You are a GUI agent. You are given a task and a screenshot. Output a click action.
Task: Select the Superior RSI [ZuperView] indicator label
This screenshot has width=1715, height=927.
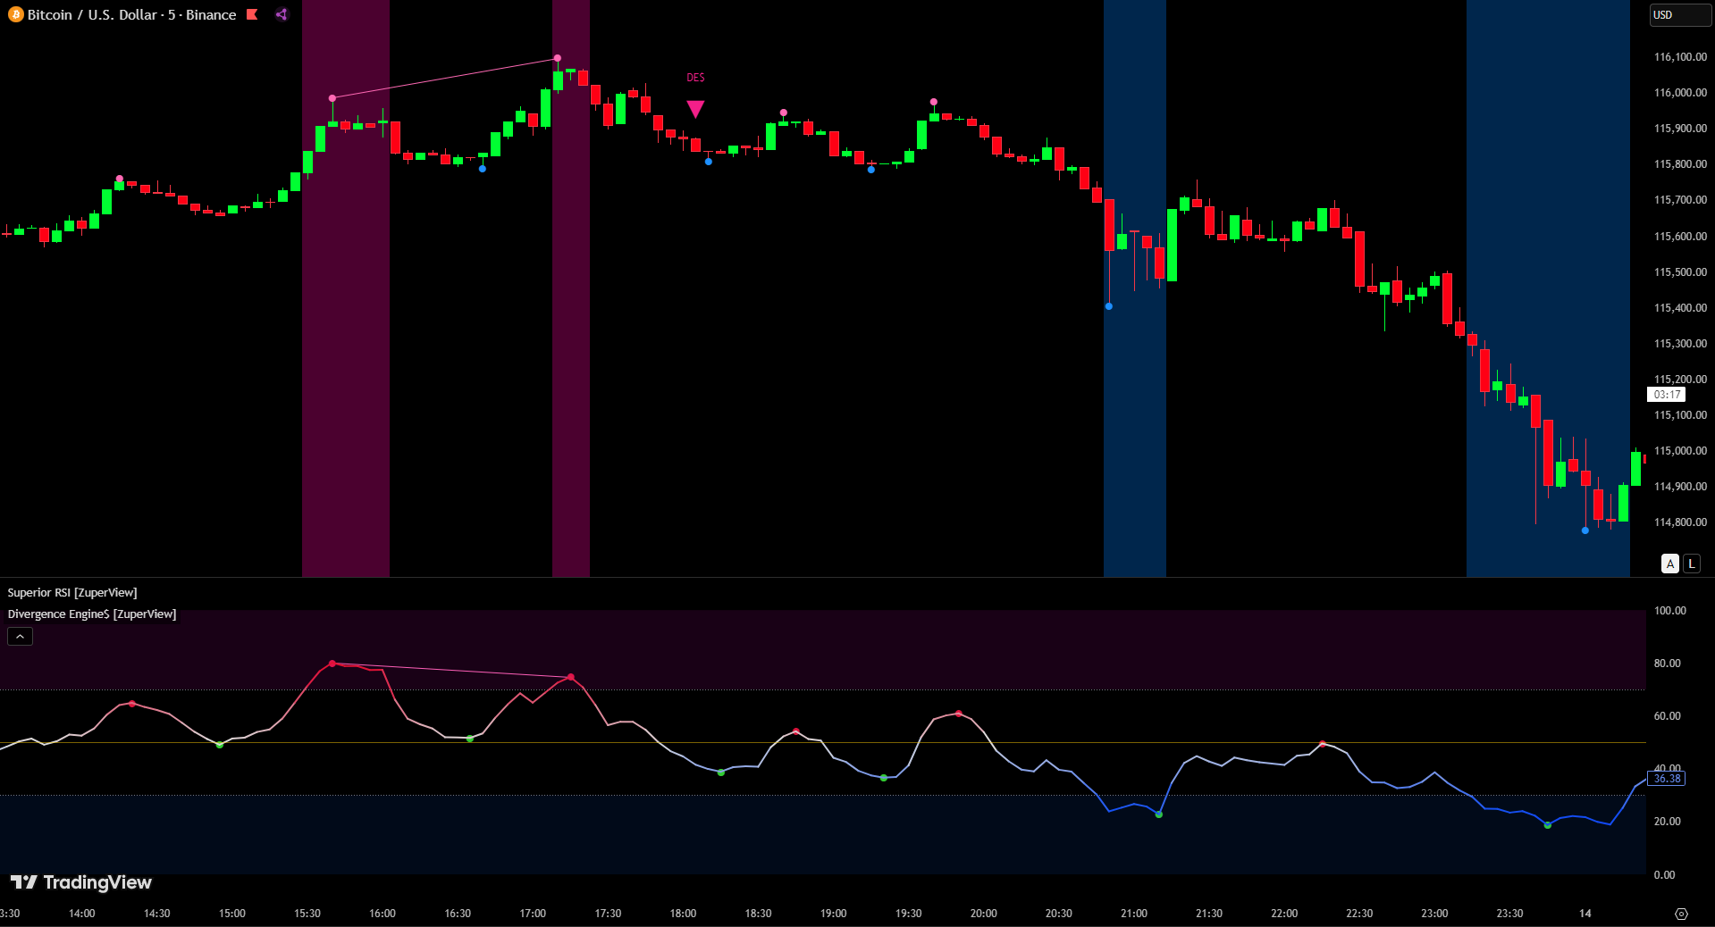(x=72, y=593)
